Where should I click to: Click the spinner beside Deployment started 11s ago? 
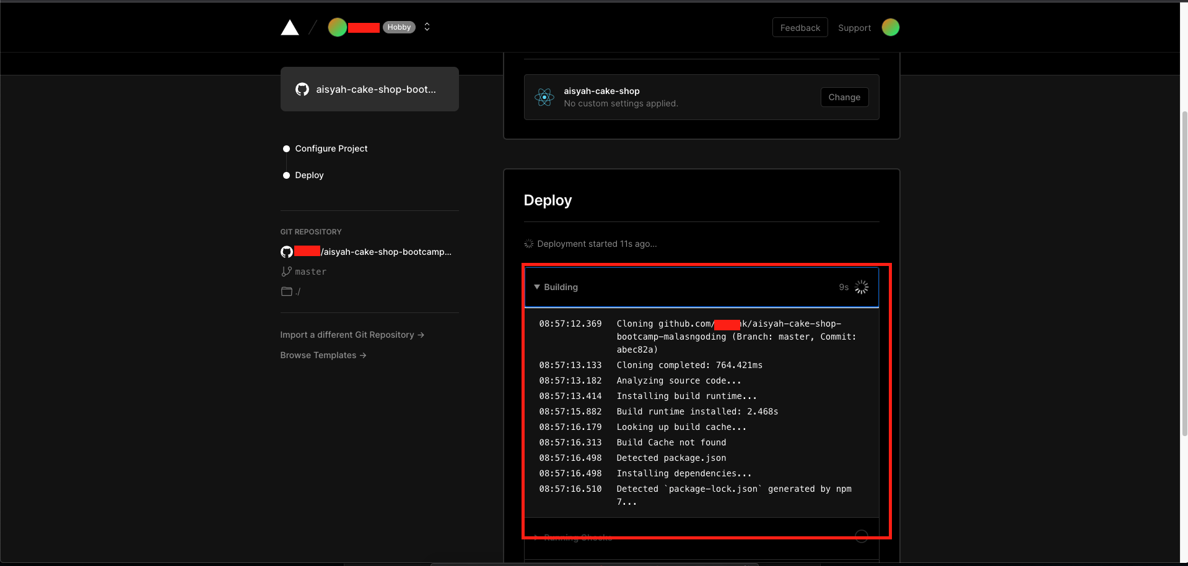(528, 243)
